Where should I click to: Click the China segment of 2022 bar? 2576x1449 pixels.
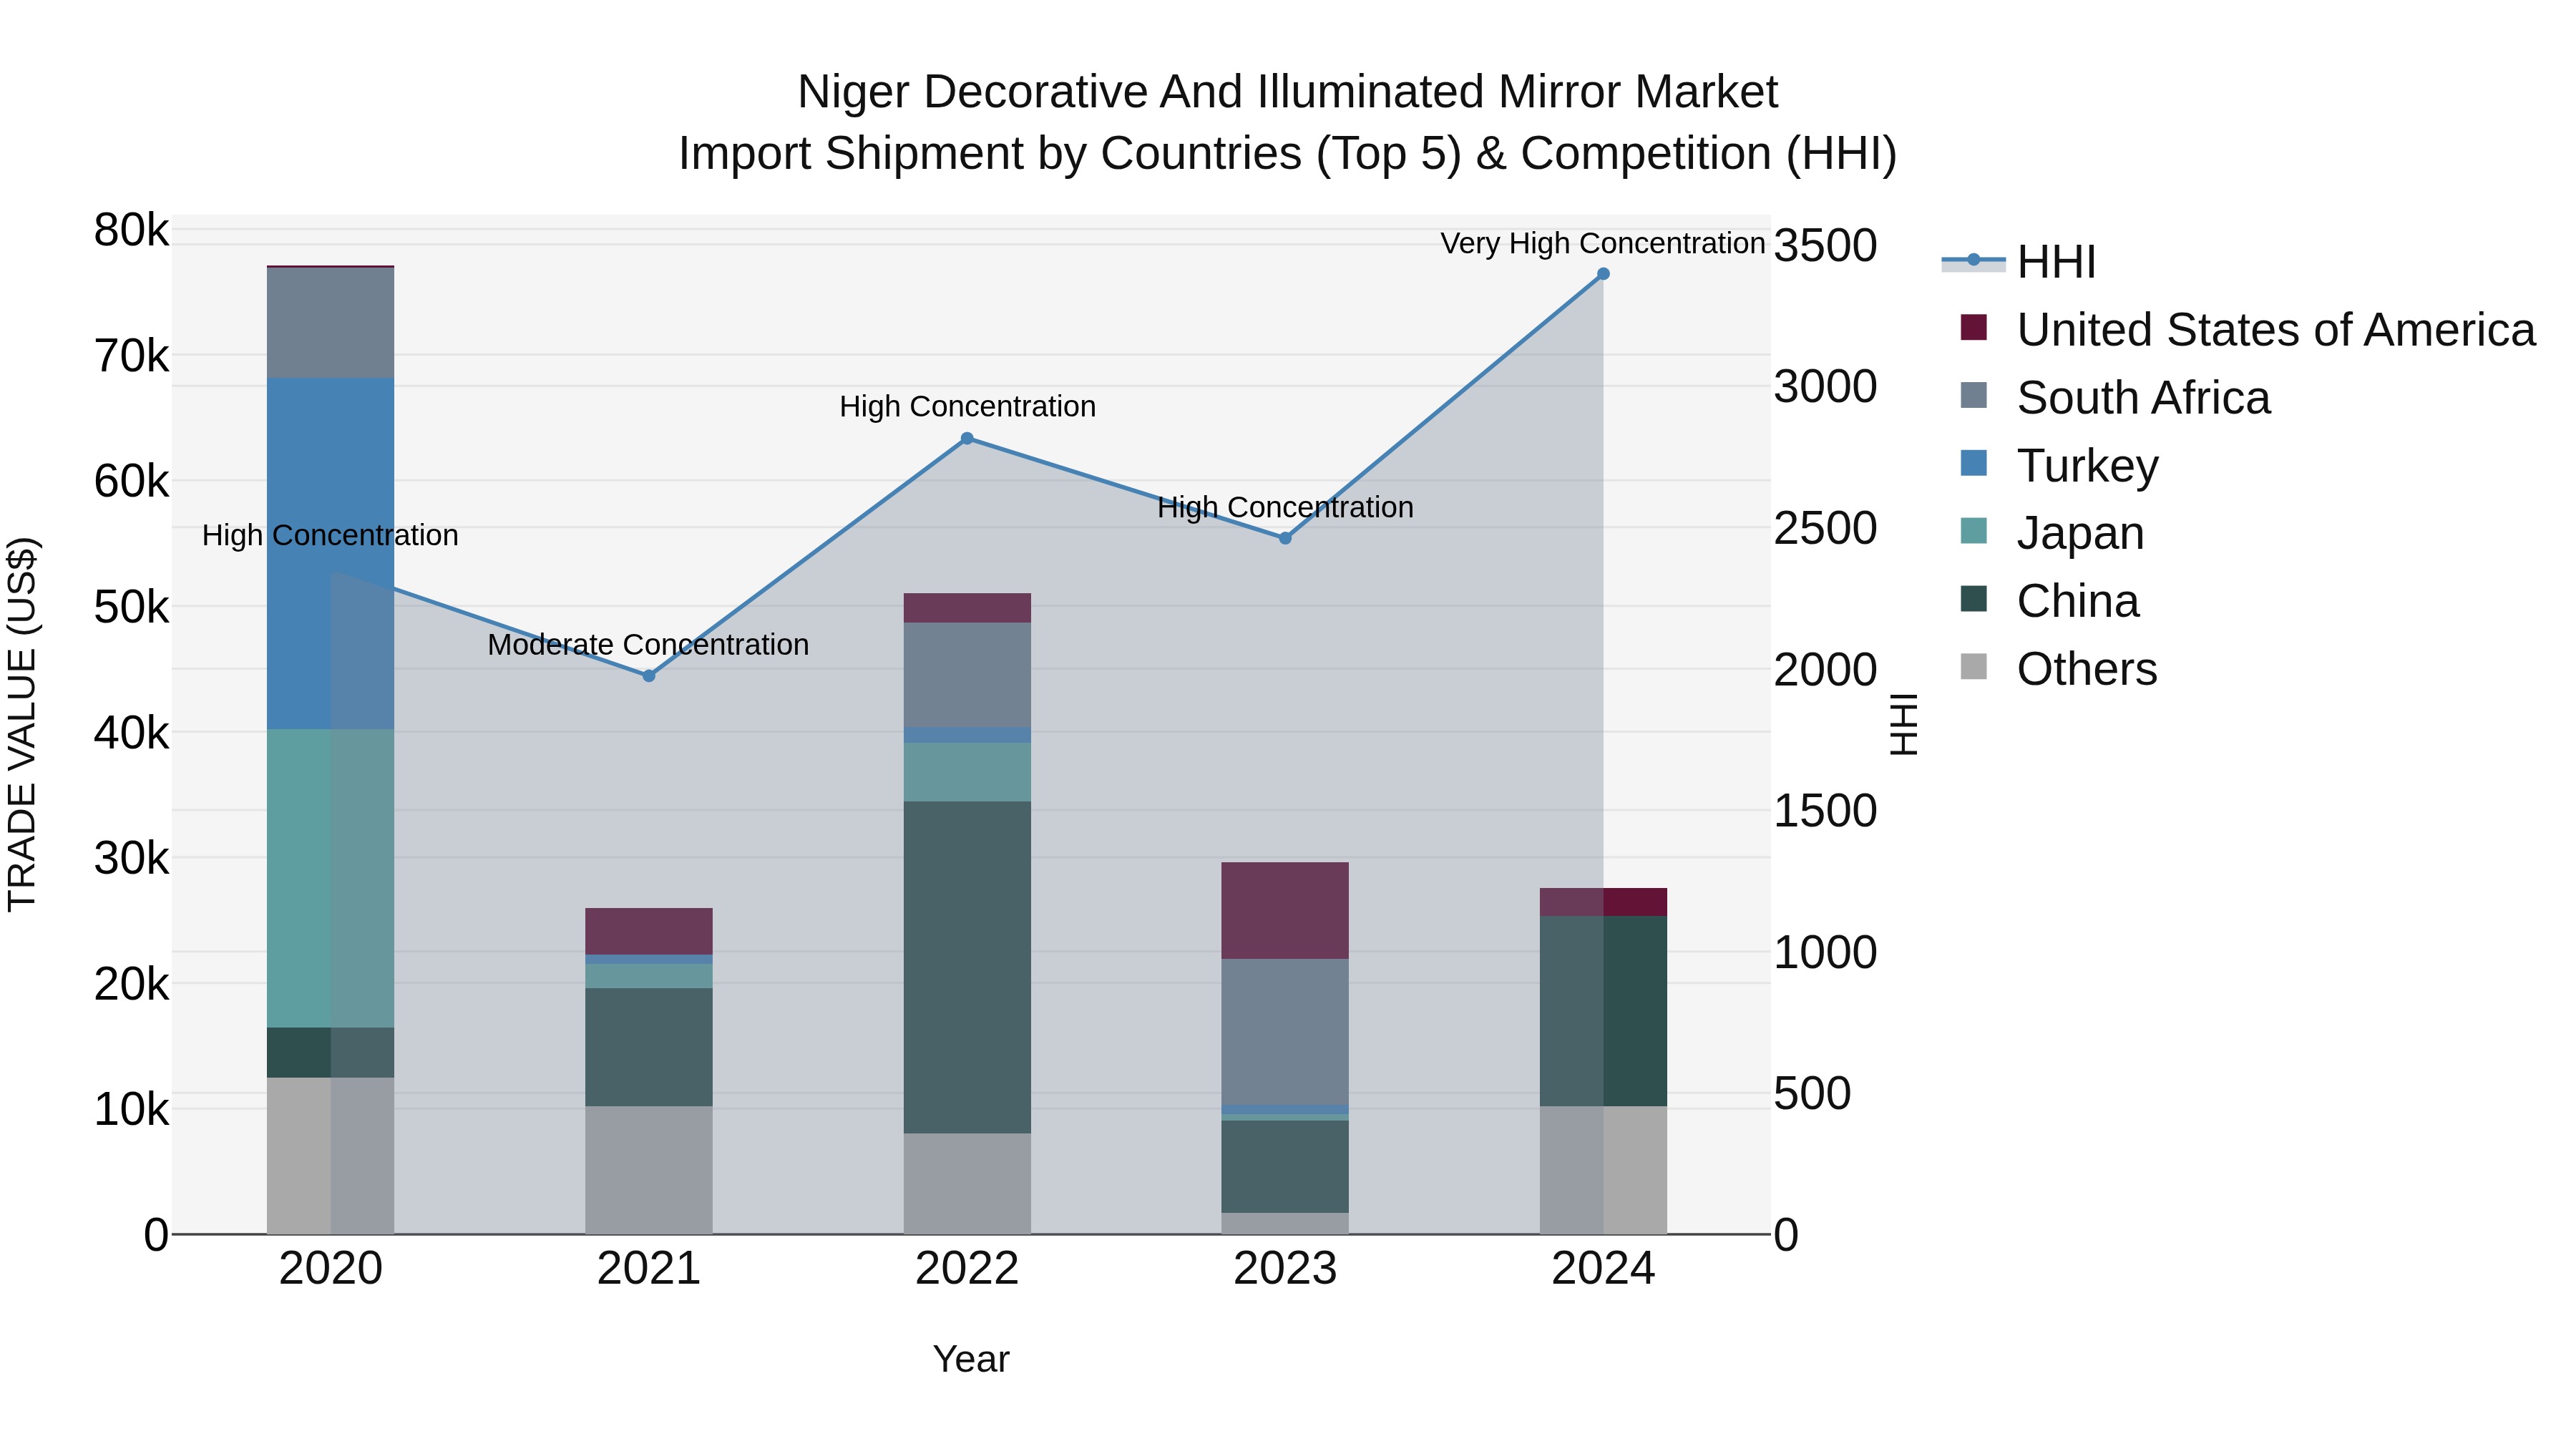point(967,967)
